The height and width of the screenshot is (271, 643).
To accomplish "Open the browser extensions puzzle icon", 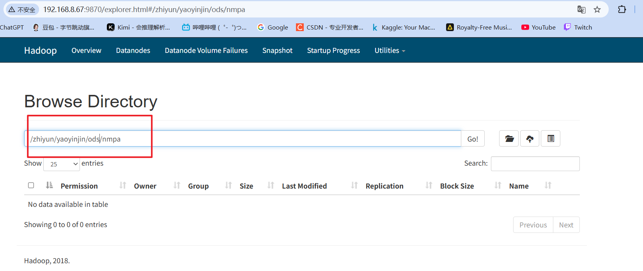I will 622,10.
